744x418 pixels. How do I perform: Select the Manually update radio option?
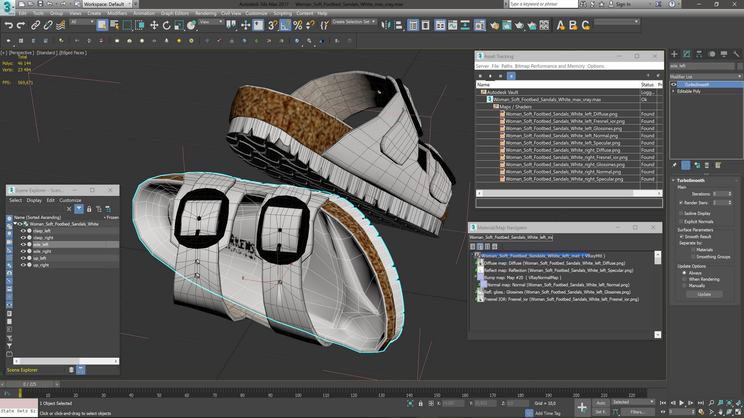point(684,286)
